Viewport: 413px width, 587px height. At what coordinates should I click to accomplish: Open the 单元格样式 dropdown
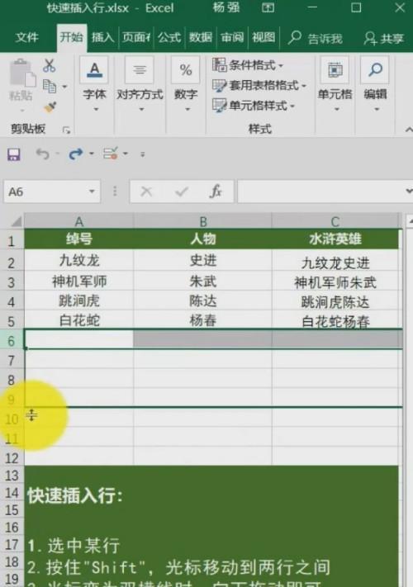pos(254,106)
